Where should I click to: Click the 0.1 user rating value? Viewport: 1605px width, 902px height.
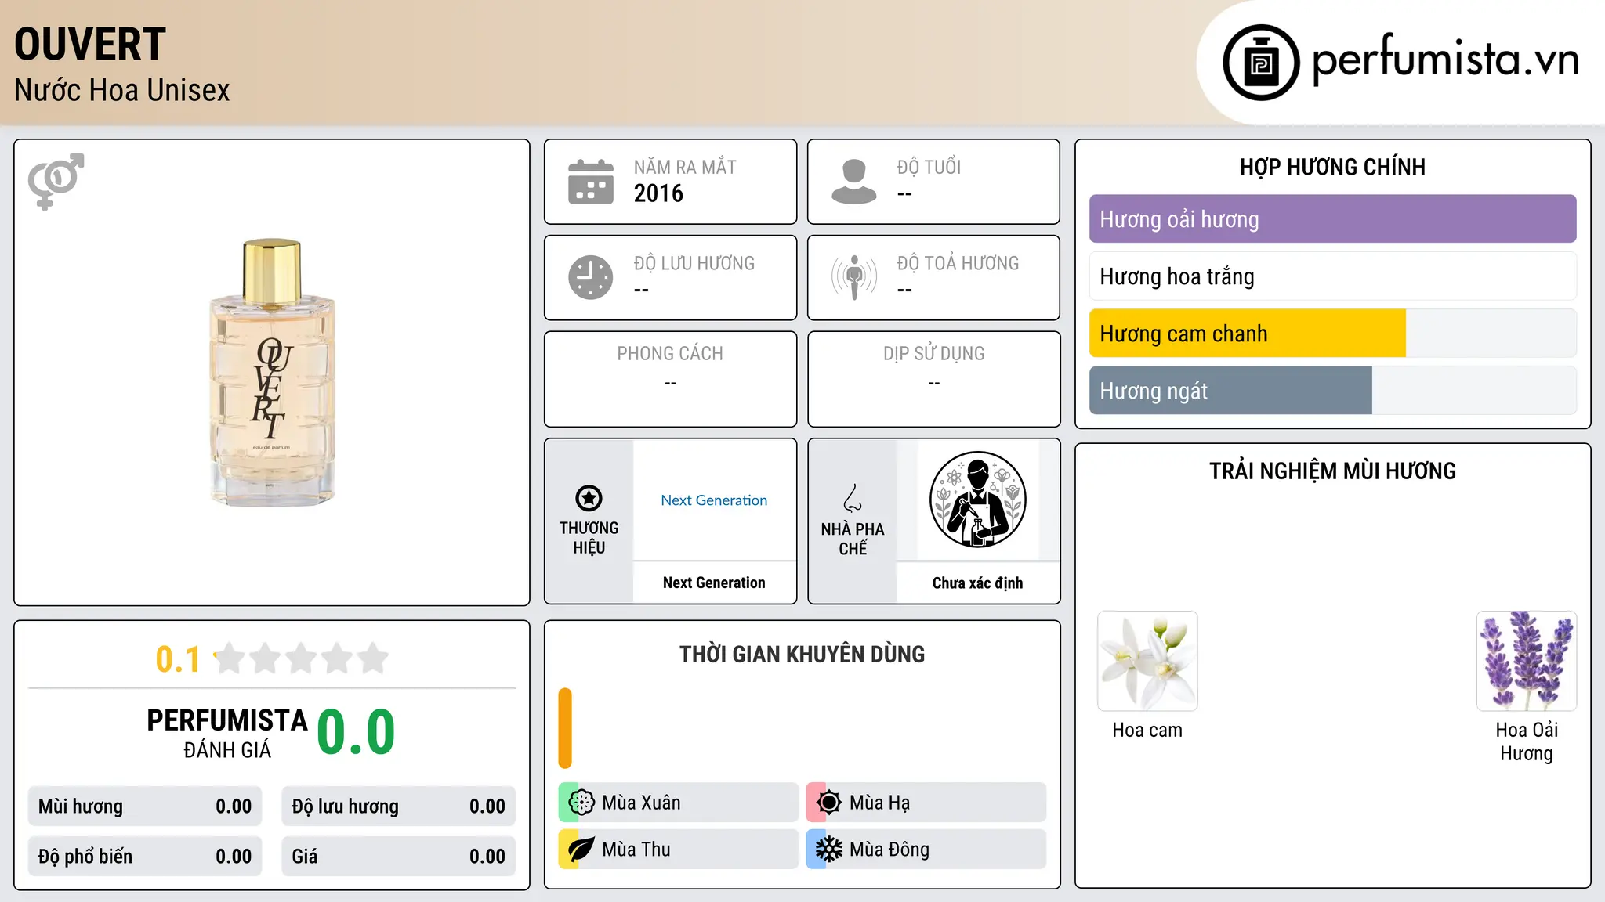pyautogui.click(x=178, y=659)
